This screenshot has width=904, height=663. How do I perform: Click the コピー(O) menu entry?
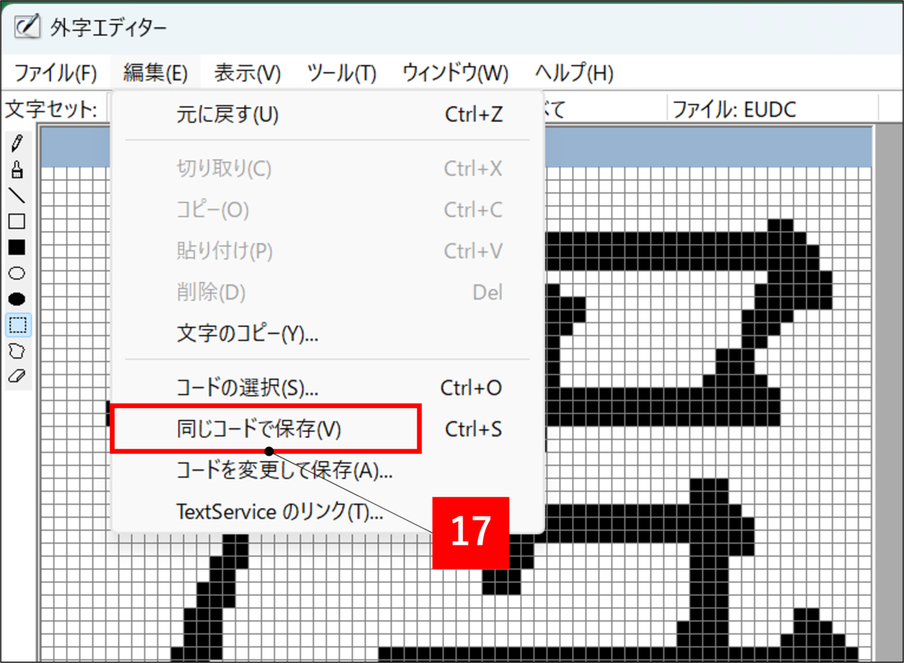click(328, 211)
